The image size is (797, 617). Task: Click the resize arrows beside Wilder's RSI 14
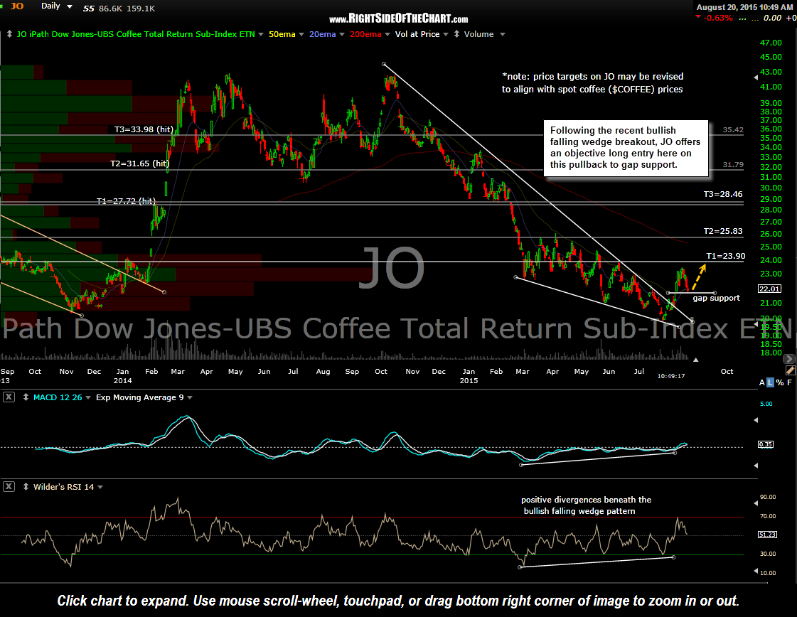[x=26, y=486]
